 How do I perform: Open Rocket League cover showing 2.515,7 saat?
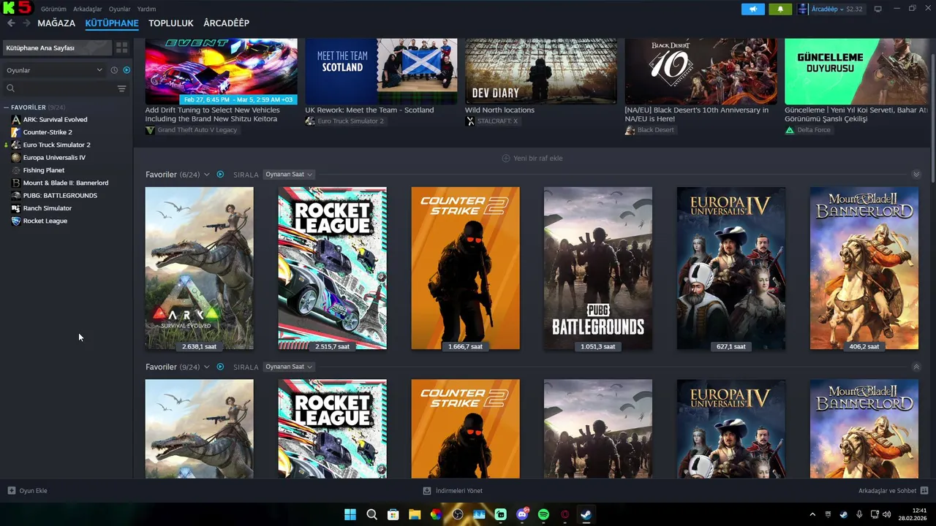point(333,268)
